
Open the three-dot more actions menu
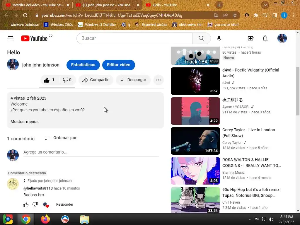click(158, 80)
